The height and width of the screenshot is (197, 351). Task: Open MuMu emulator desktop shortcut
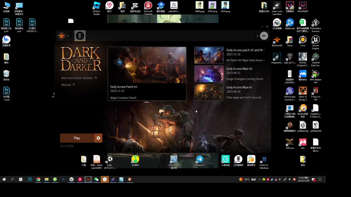click(x=303, y=111)
